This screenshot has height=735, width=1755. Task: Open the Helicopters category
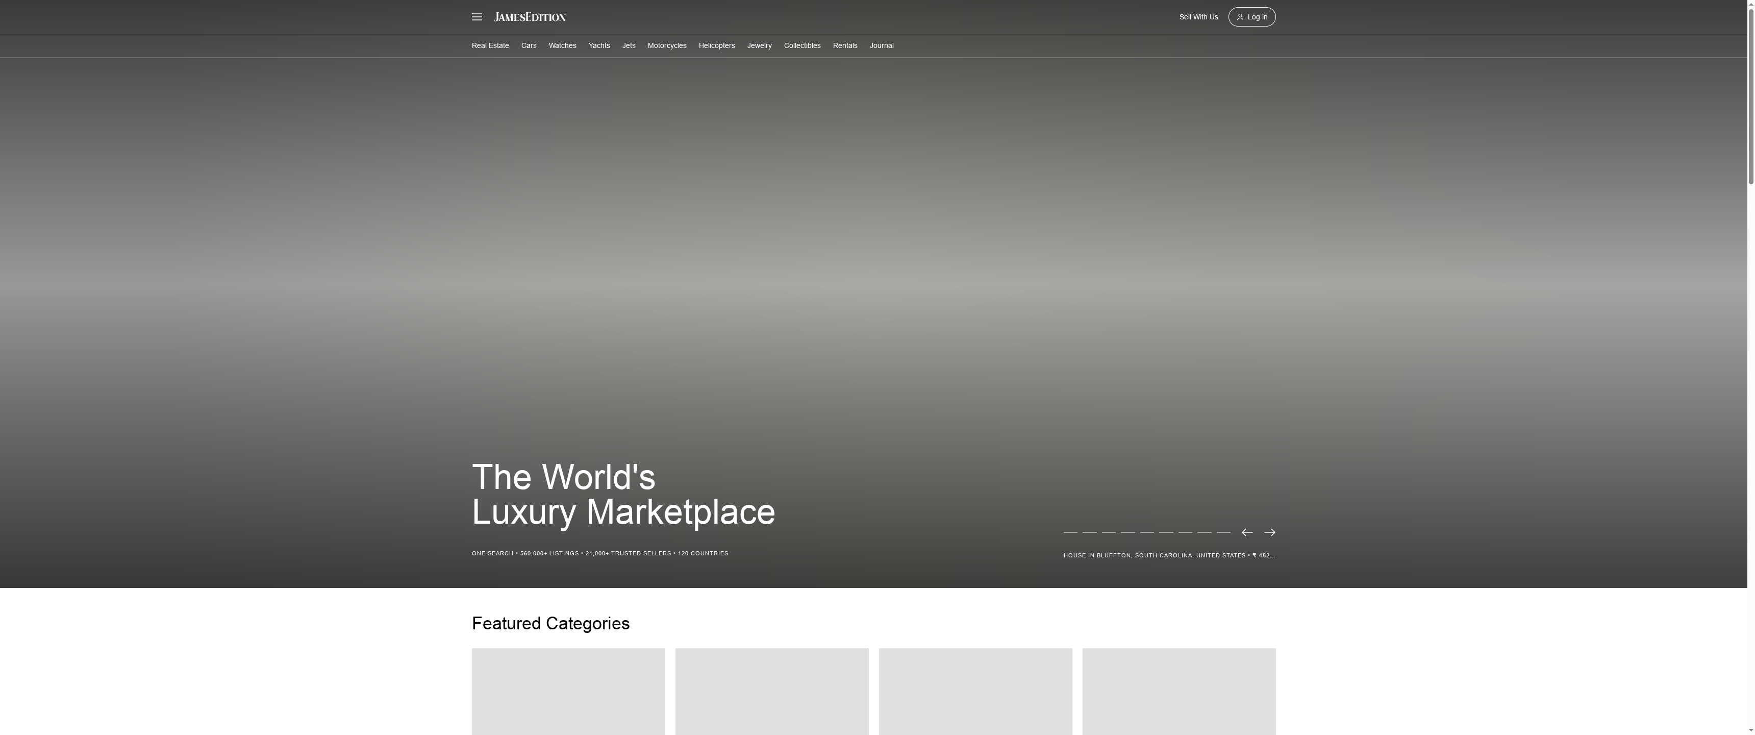point(717,45)
